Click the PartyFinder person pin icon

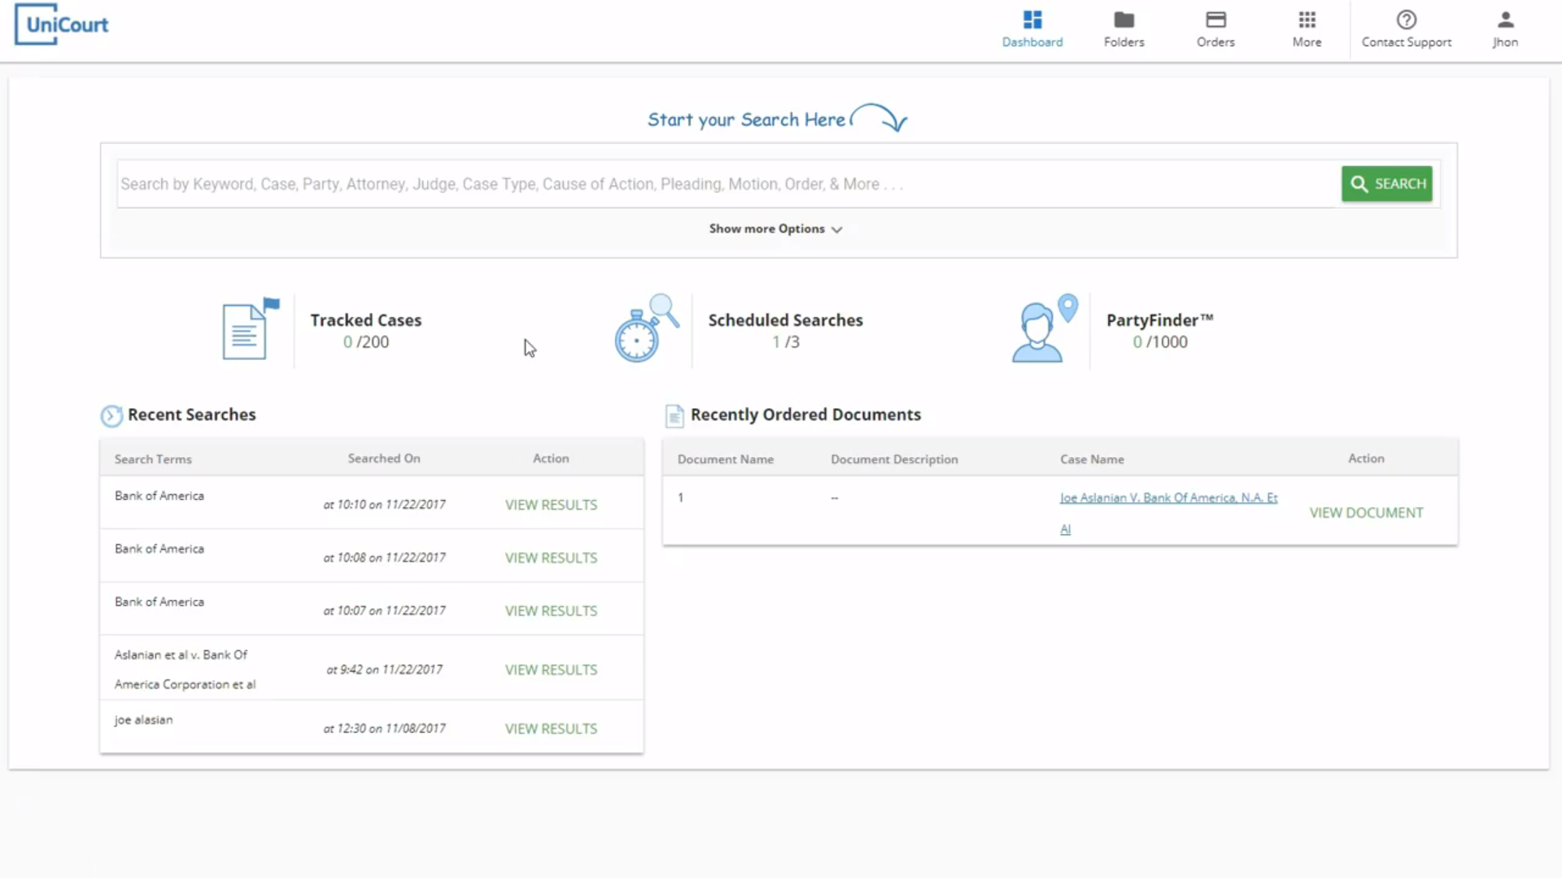coord(1045,328)
